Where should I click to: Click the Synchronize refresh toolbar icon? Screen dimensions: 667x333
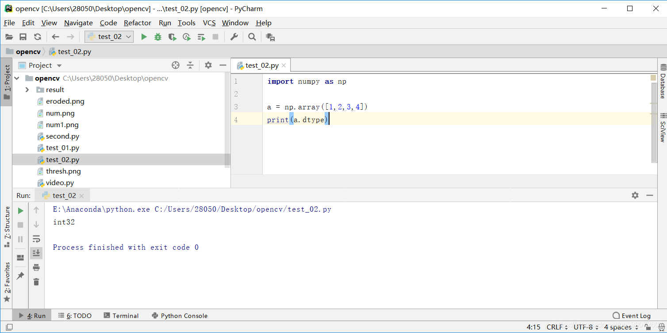pos(38,37)
